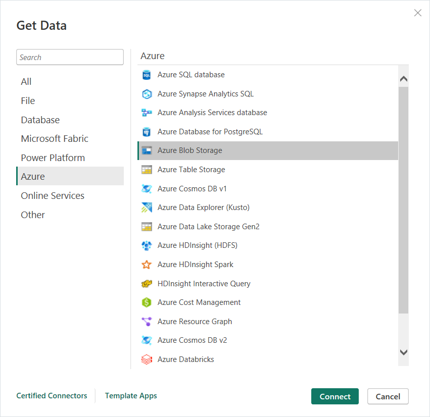Click the Azure Cosmos DB v2 icon
430x417 pixels.
[147, 340]
